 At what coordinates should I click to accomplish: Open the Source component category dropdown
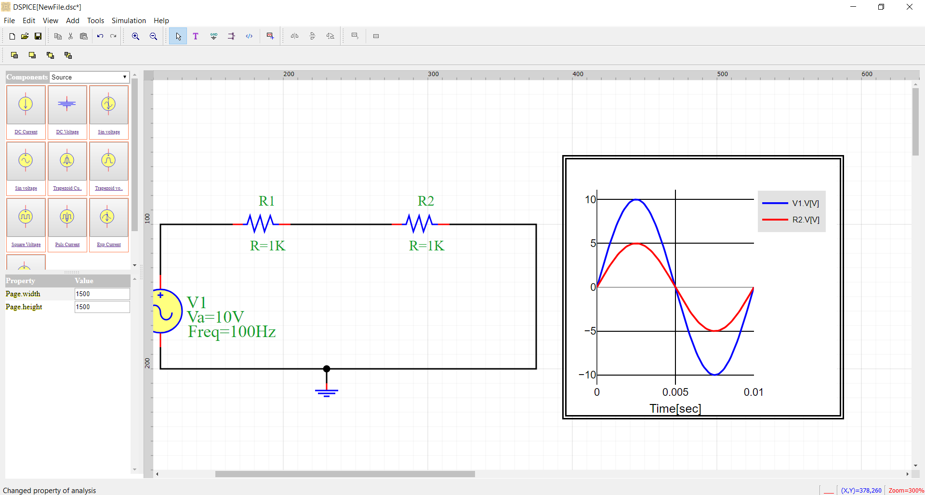pos(90,77)
